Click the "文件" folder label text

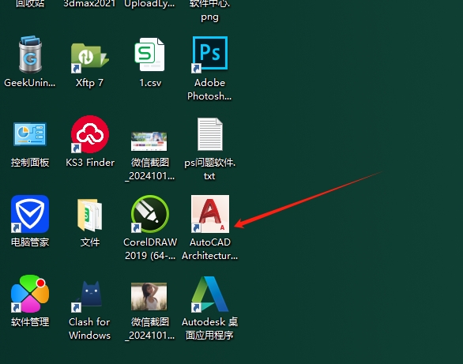[x=90, y=242]
